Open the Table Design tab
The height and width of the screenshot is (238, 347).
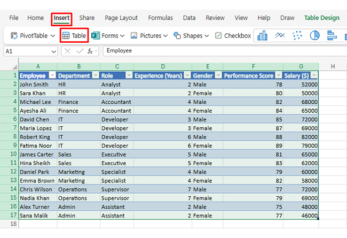tap(321, 18)
